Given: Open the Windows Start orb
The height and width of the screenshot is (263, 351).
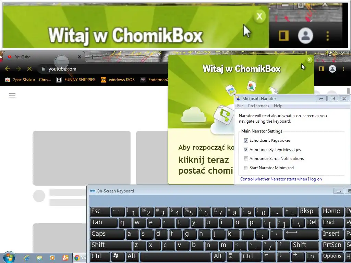Looking at the screenshot, I should coord(9,257).
